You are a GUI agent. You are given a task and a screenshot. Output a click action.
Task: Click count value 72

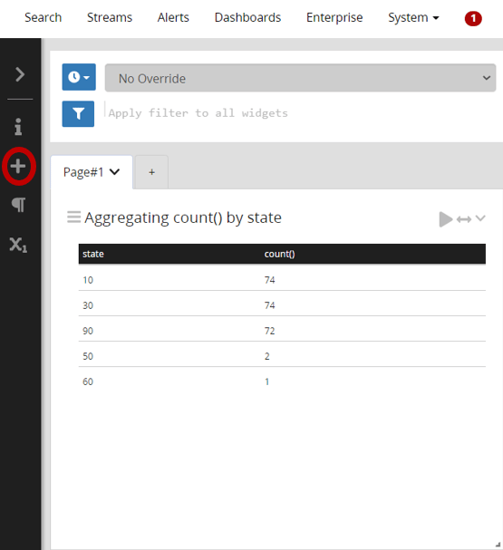tap(269, 331)
